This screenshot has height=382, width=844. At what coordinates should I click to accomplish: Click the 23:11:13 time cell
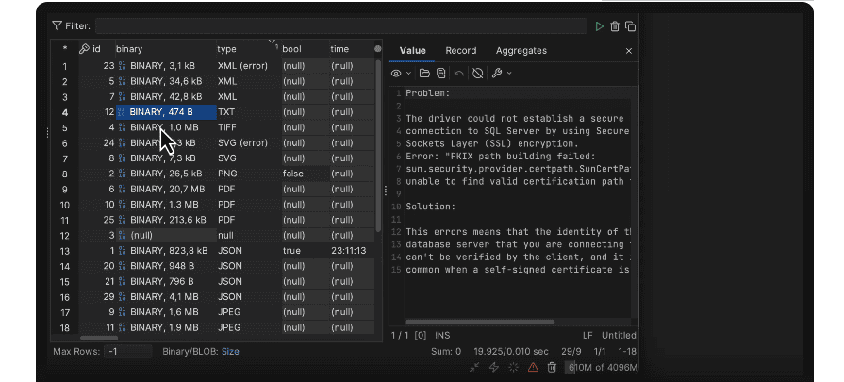tap(352, 251)
